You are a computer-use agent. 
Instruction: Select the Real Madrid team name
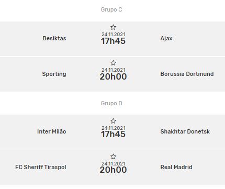[x=176, y=167]
